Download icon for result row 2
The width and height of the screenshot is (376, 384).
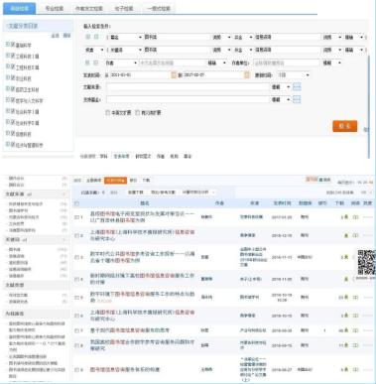346,235
